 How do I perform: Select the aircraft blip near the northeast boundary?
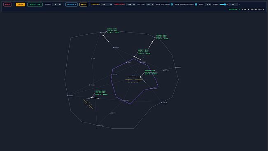tap(152, 42)
